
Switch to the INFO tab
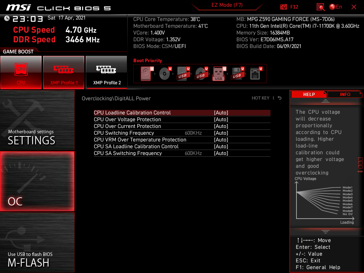click(x=345, y=95)
